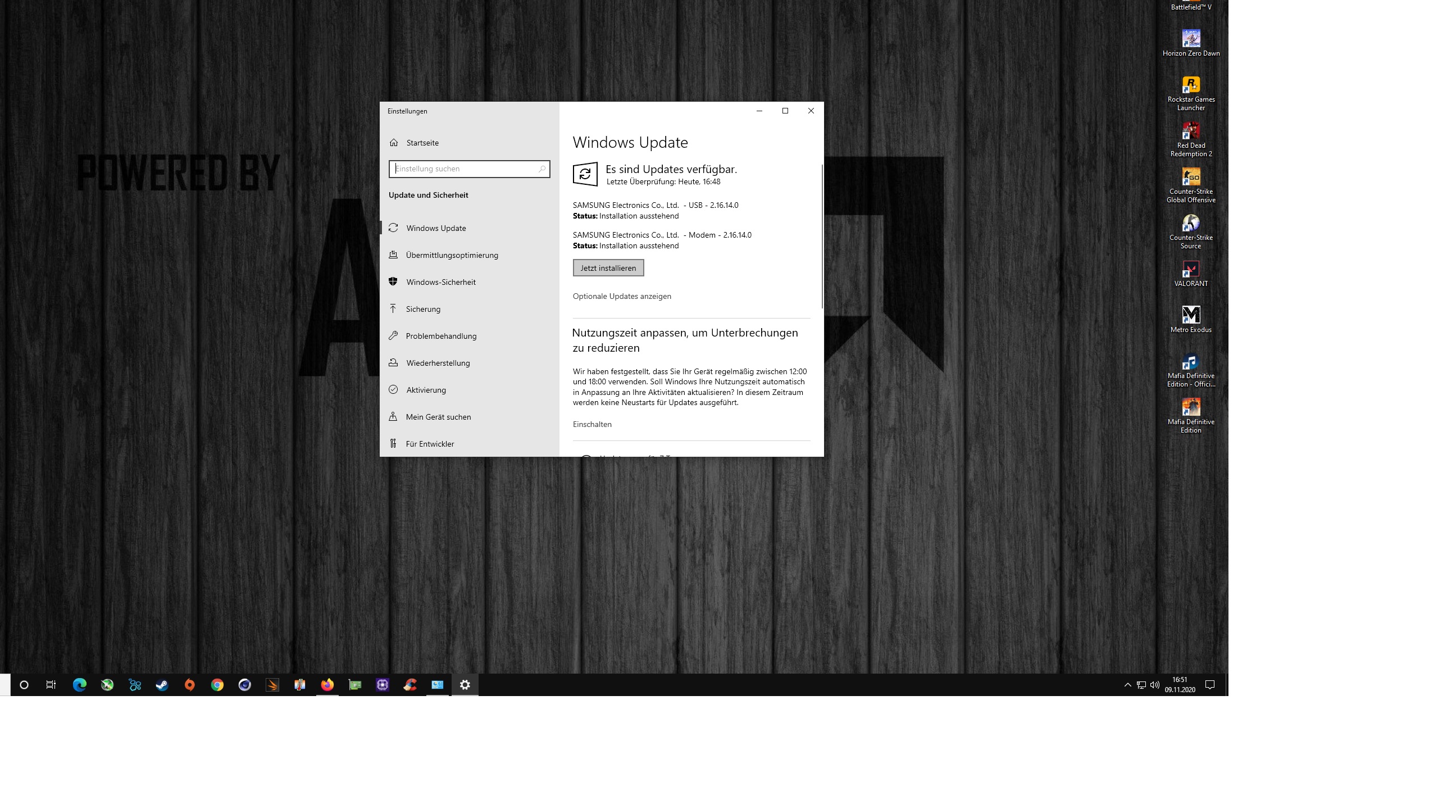This screenshot has height=809, width=1438.
Task: Click the Windows Update refresh icon
Action: coord(585,174)
